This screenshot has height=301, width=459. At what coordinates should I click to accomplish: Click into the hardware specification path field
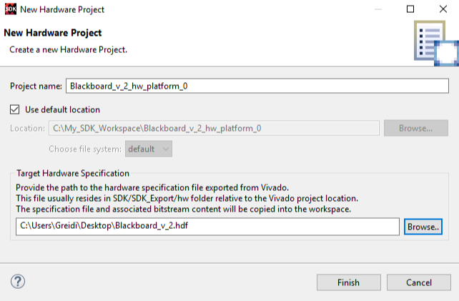tap(207, 227)
